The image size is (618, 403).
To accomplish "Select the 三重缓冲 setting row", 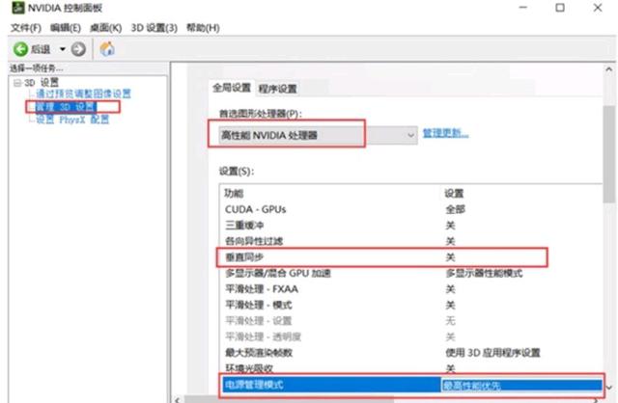I will (x=409, y=226).
